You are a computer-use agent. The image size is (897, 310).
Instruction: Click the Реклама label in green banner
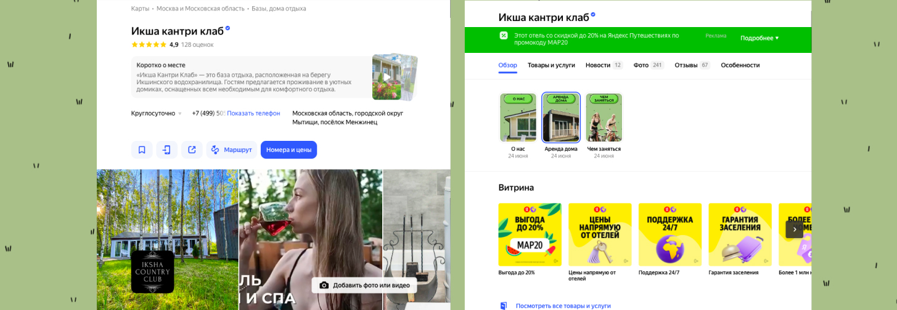[716, 36]
